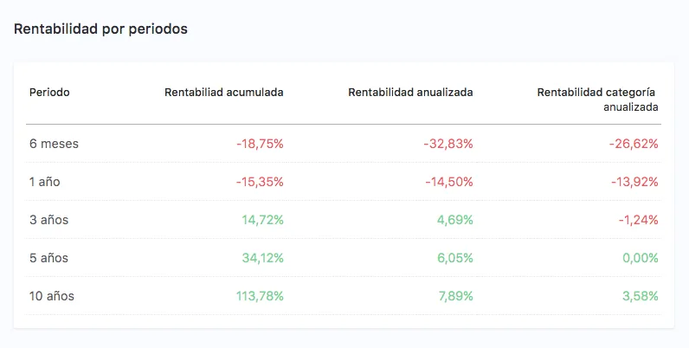Click the '3 años' row label
This screenshot has width=689, height=348.
[x=49, y=220]
